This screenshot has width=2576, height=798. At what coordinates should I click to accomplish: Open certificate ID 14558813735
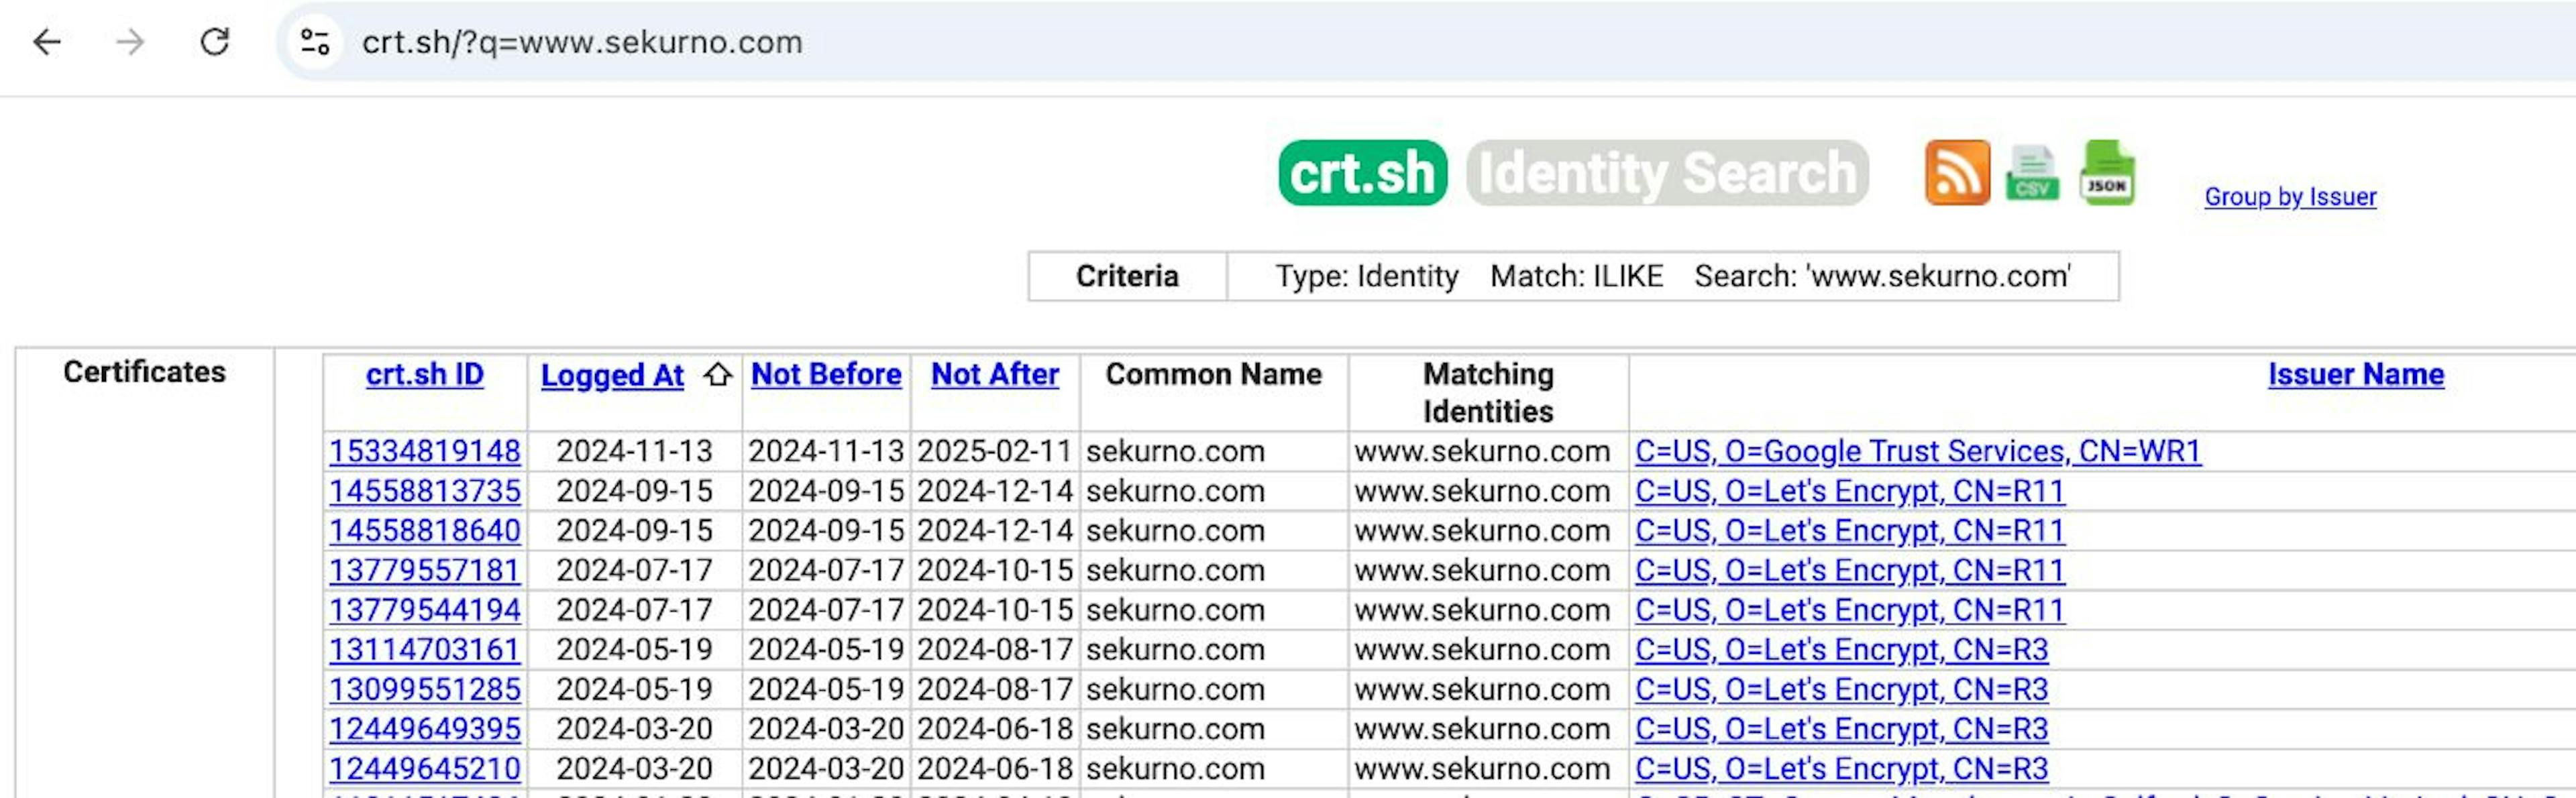[425, 491]
